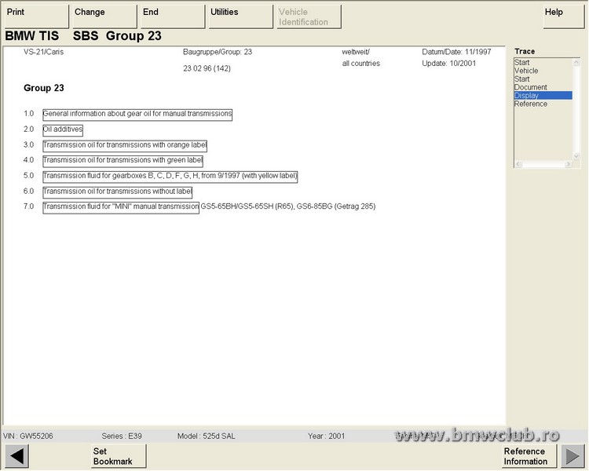Open the Oil additives link
This screenshot has height=471, width=589.
(63, 130)
